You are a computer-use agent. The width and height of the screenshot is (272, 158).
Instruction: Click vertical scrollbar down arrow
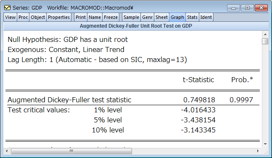(265, 144)
